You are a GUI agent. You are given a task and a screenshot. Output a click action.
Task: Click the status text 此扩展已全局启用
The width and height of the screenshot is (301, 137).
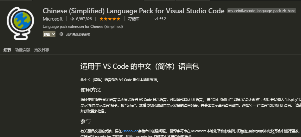point(79,35)
